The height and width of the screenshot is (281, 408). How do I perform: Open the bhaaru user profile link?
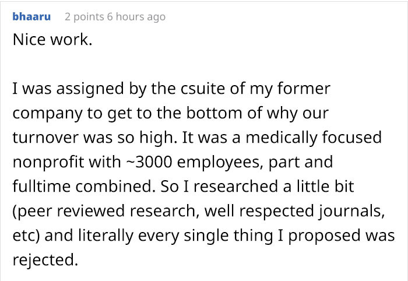31,17
